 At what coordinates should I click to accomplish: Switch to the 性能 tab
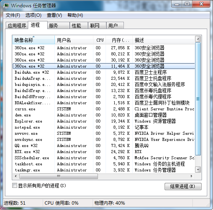click(x=78, y=26)
